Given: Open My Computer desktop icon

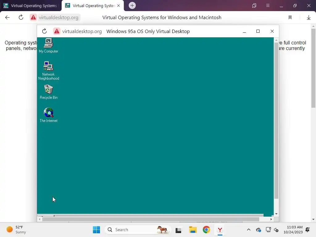Looking at the screenshot, I should coord(48,46).
